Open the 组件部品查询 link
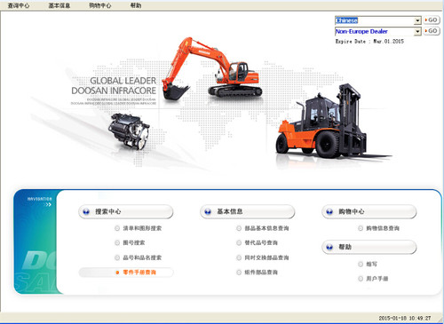Screen dimensions: 444x324 coord(261,273)
